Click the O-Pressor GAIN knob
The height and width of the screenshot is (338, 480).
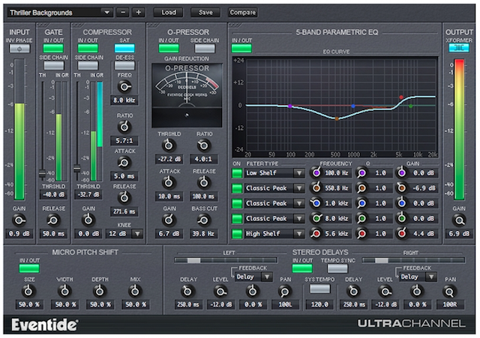coord(169,220)
